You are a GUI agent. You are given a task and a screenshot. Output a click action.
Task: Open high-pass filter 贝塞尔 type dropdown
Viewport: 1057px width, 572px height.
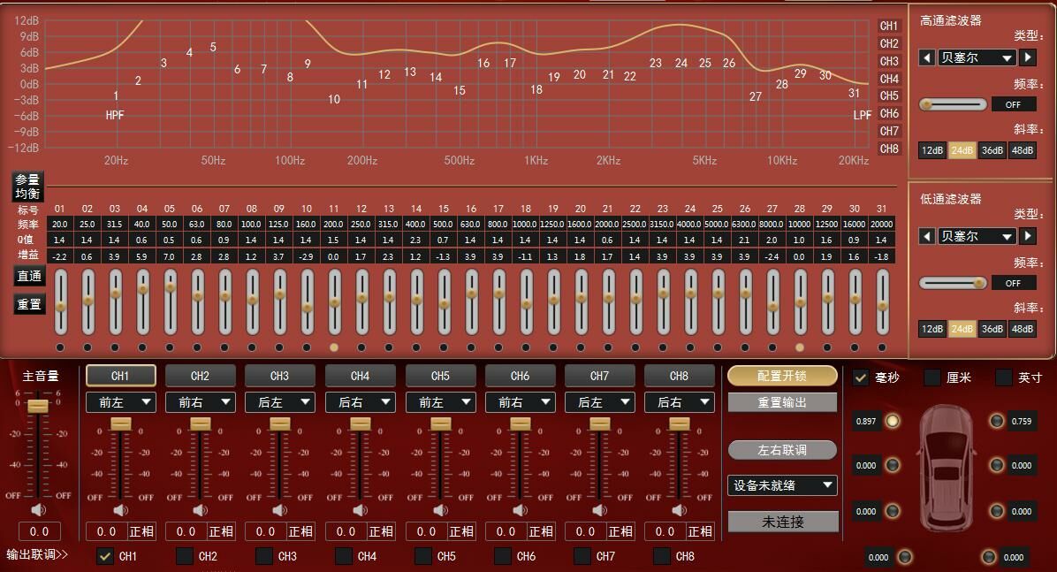tap(977, 57)
